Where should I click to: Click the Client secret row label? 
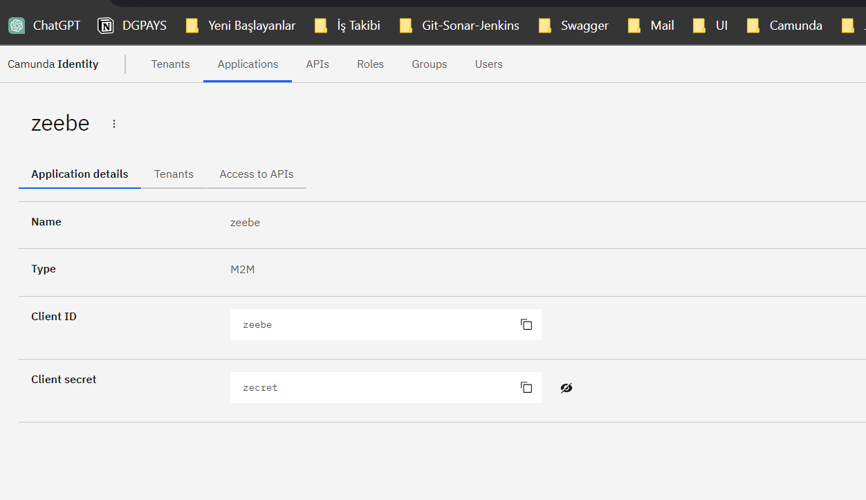tap(64, 380)
